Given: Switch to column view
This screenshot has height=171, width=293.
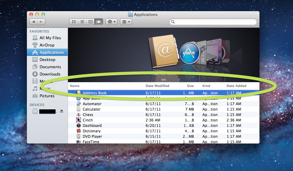Looking at the screenshot, I should [x=90, y=22].
